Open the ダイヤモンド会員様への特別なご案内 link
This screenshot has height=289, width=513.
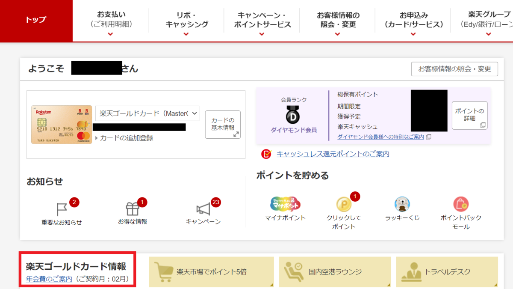click(x=380, y=137)
